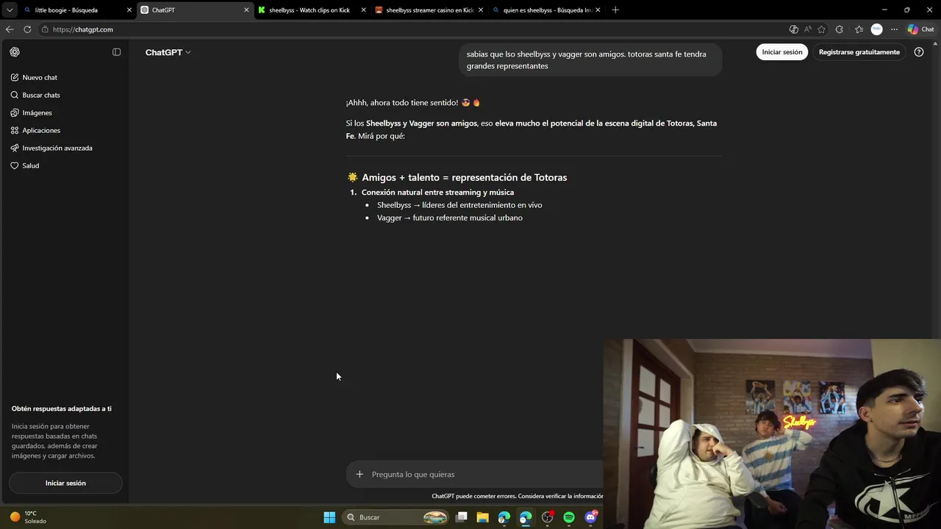Close the little boogie - Búsqueda tab

(x=129, y=10)
